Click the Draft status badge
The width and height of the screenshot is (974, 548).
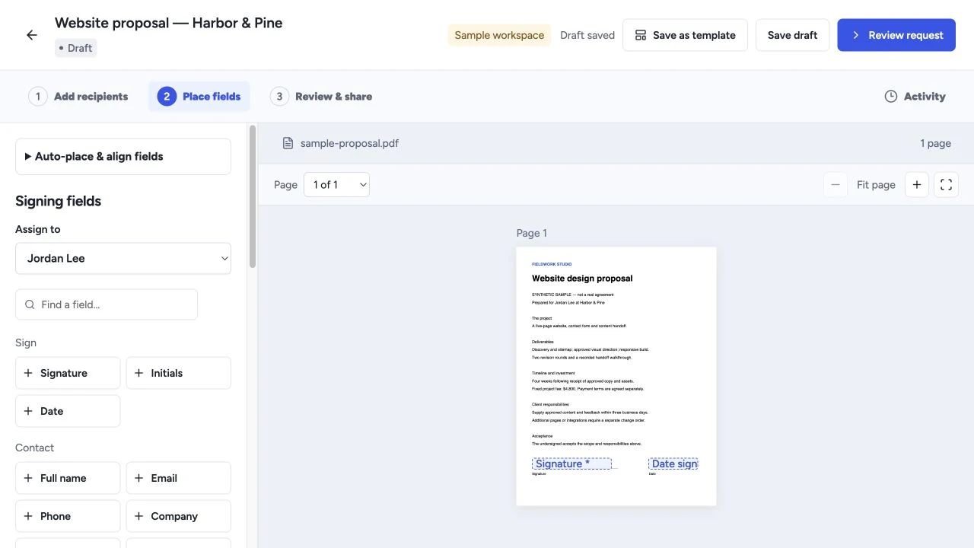[x=76, y=48]
